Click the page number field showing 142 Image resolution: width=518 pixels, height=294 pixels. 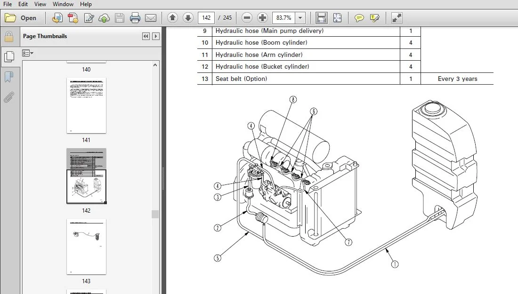point(206,18)
